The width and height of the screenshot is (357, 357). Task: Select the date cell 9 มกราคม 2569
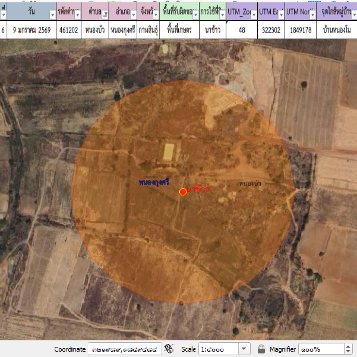32,30
